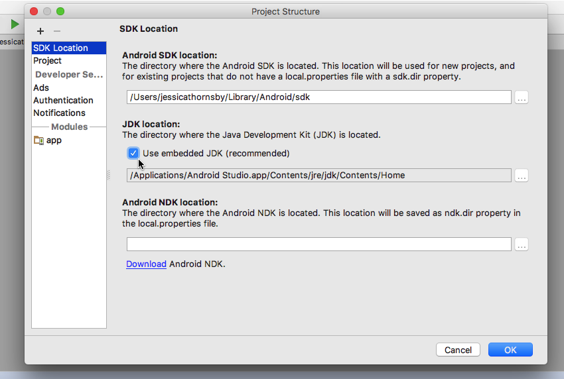Click the green Run arrow icon

pyautogui.click(x=15, y=25)
